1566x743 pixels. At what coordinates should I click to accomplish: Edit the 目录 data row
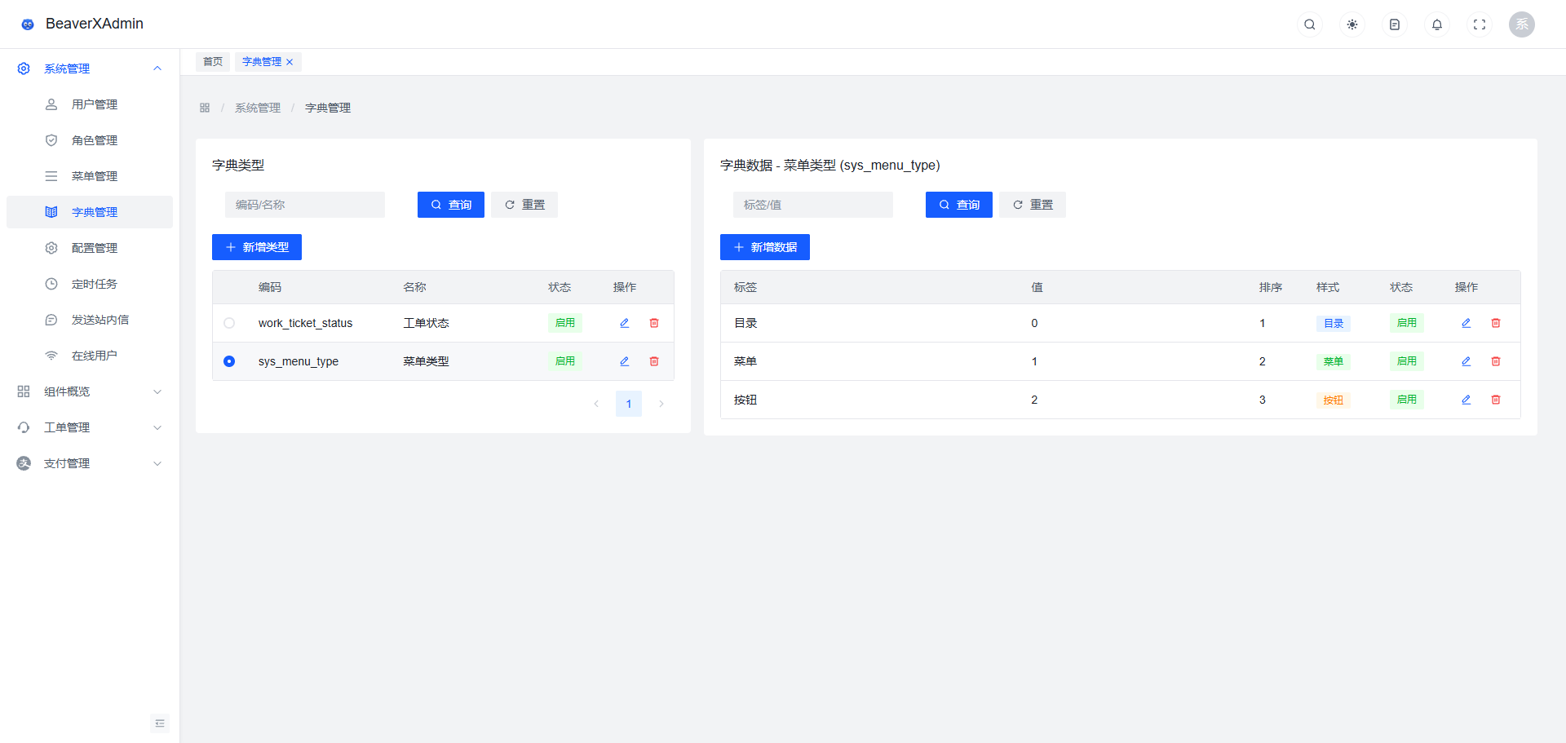(1466, 323)
